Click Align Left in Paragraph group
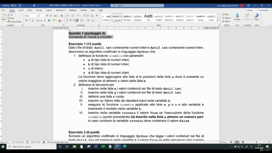Image resolution: width=272 pixels, height=153 pixels. click(x=67, y=20)
